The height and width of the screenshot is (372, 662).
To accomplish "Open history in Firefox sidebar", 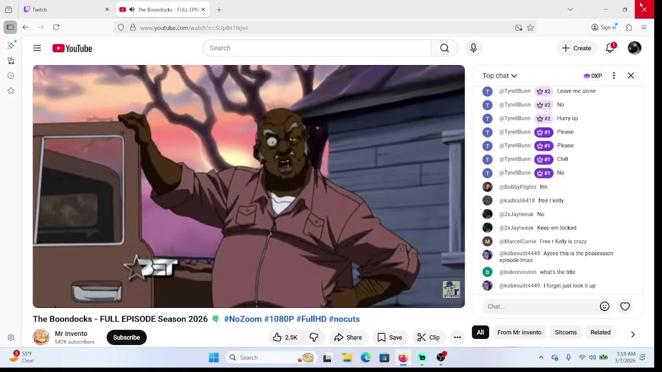I will click(11, 76).
